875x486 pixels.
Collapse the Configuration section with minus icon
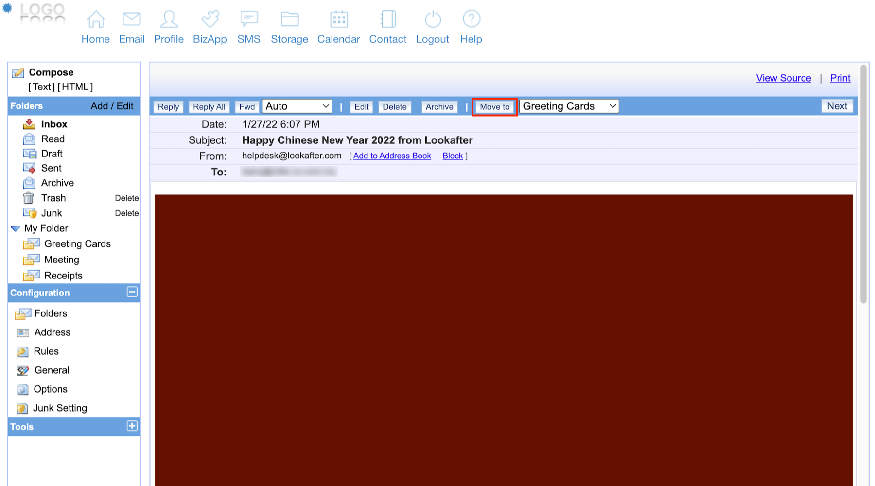pos(132,292)
